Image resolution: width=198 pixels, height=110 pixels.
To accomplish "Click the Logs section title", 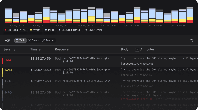I will pos(7,40).
